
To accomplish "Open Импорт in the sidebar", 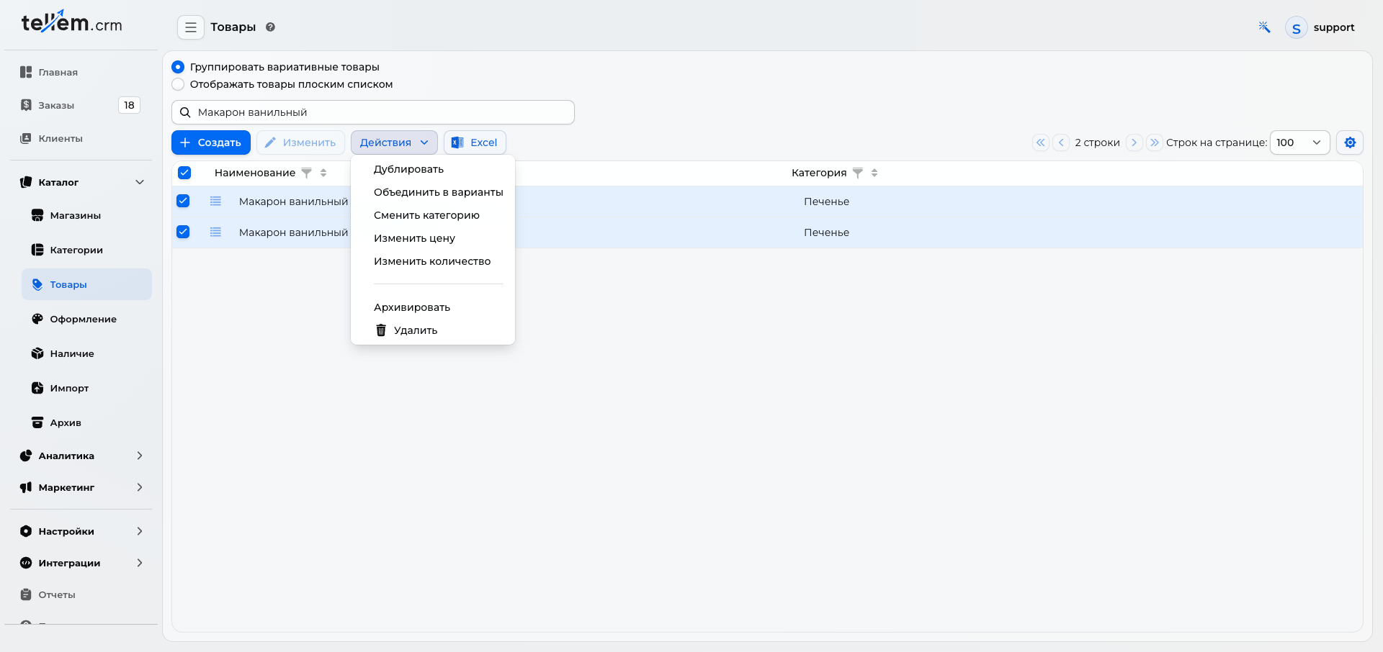I will pos(86,388).
